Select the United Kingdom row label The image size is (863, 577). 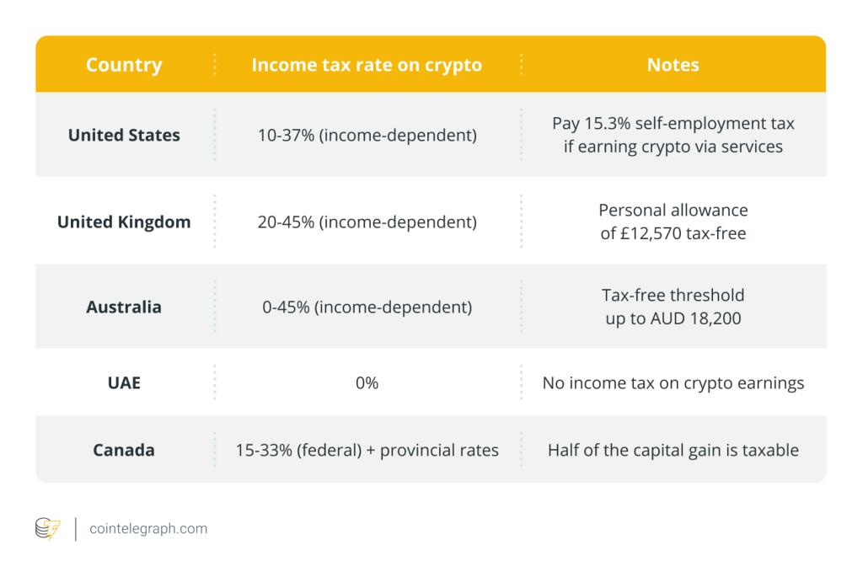(124, 222)
